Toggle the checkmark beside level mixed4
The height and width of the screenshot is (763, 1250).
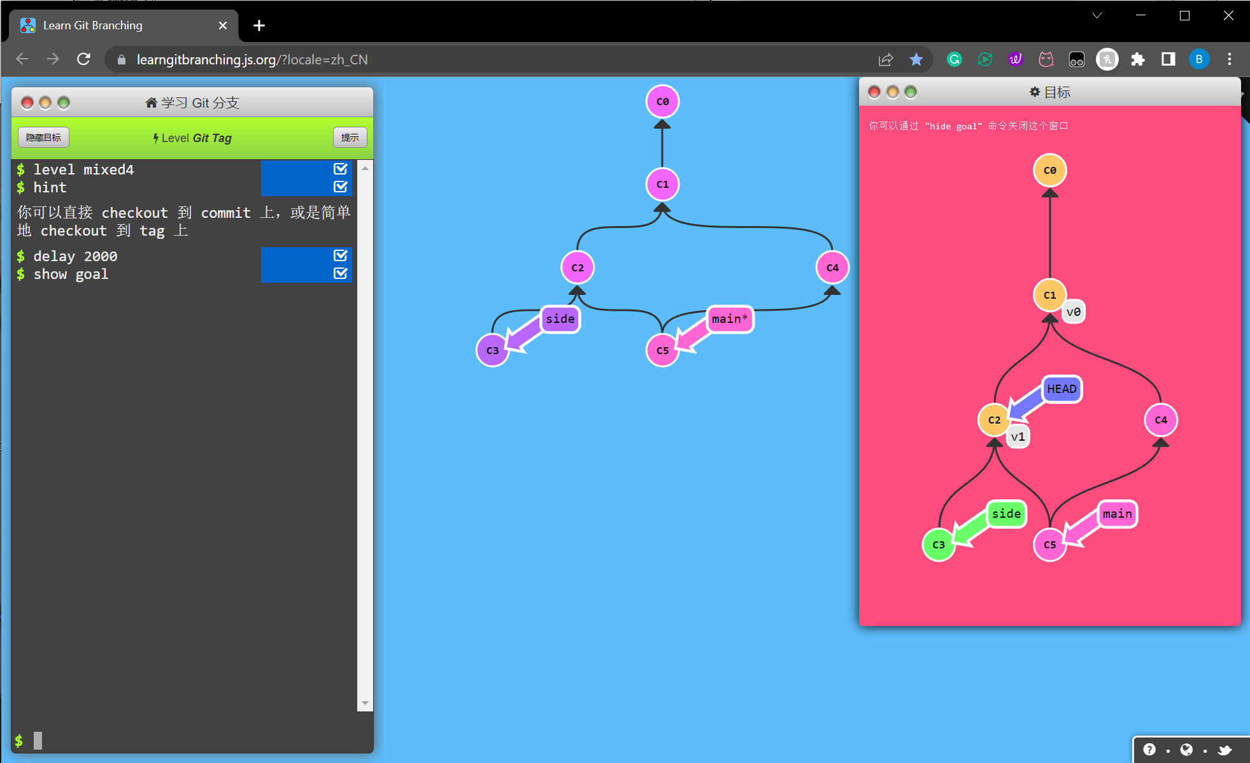point(340,169)
